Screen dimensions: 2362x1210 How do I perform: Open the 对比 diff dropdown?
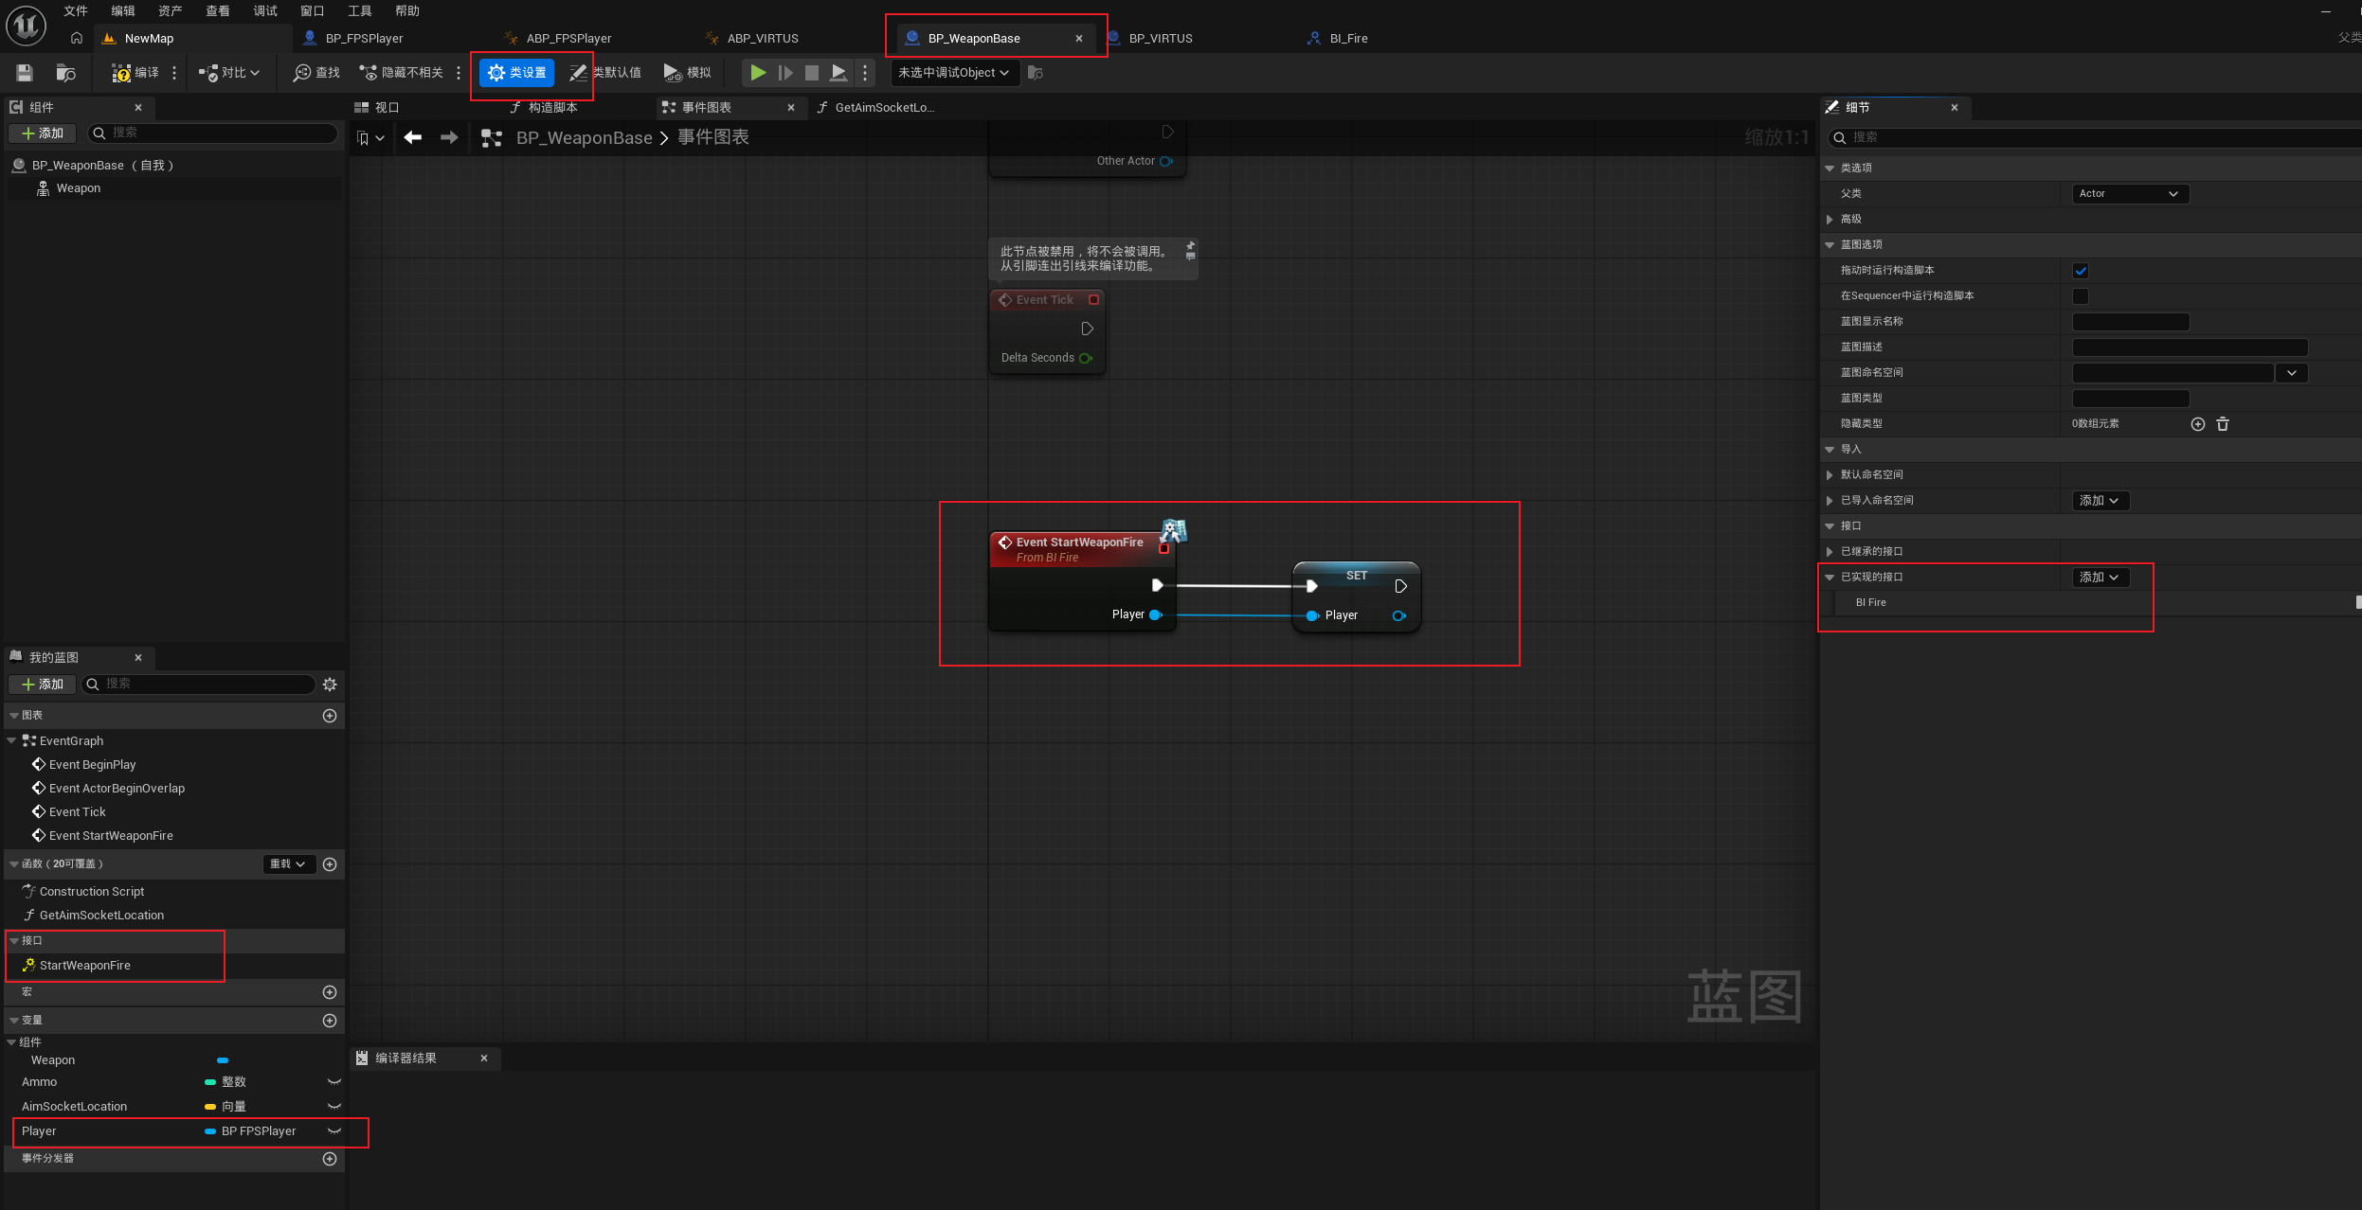point(228,73)
